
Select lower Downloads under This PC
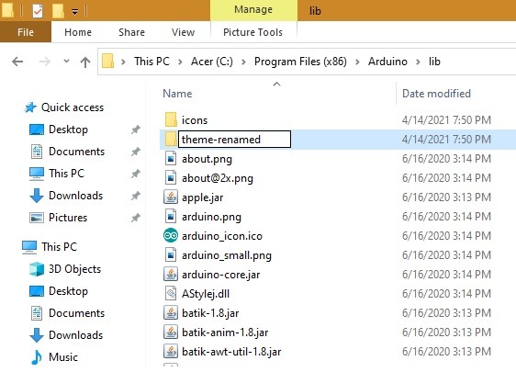pos(75,335)
